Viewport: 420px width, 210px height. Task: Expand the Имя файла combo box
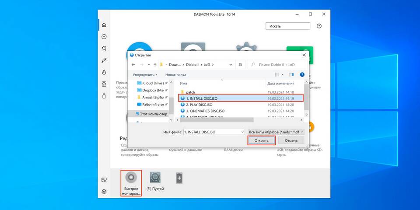coord(242,132)
